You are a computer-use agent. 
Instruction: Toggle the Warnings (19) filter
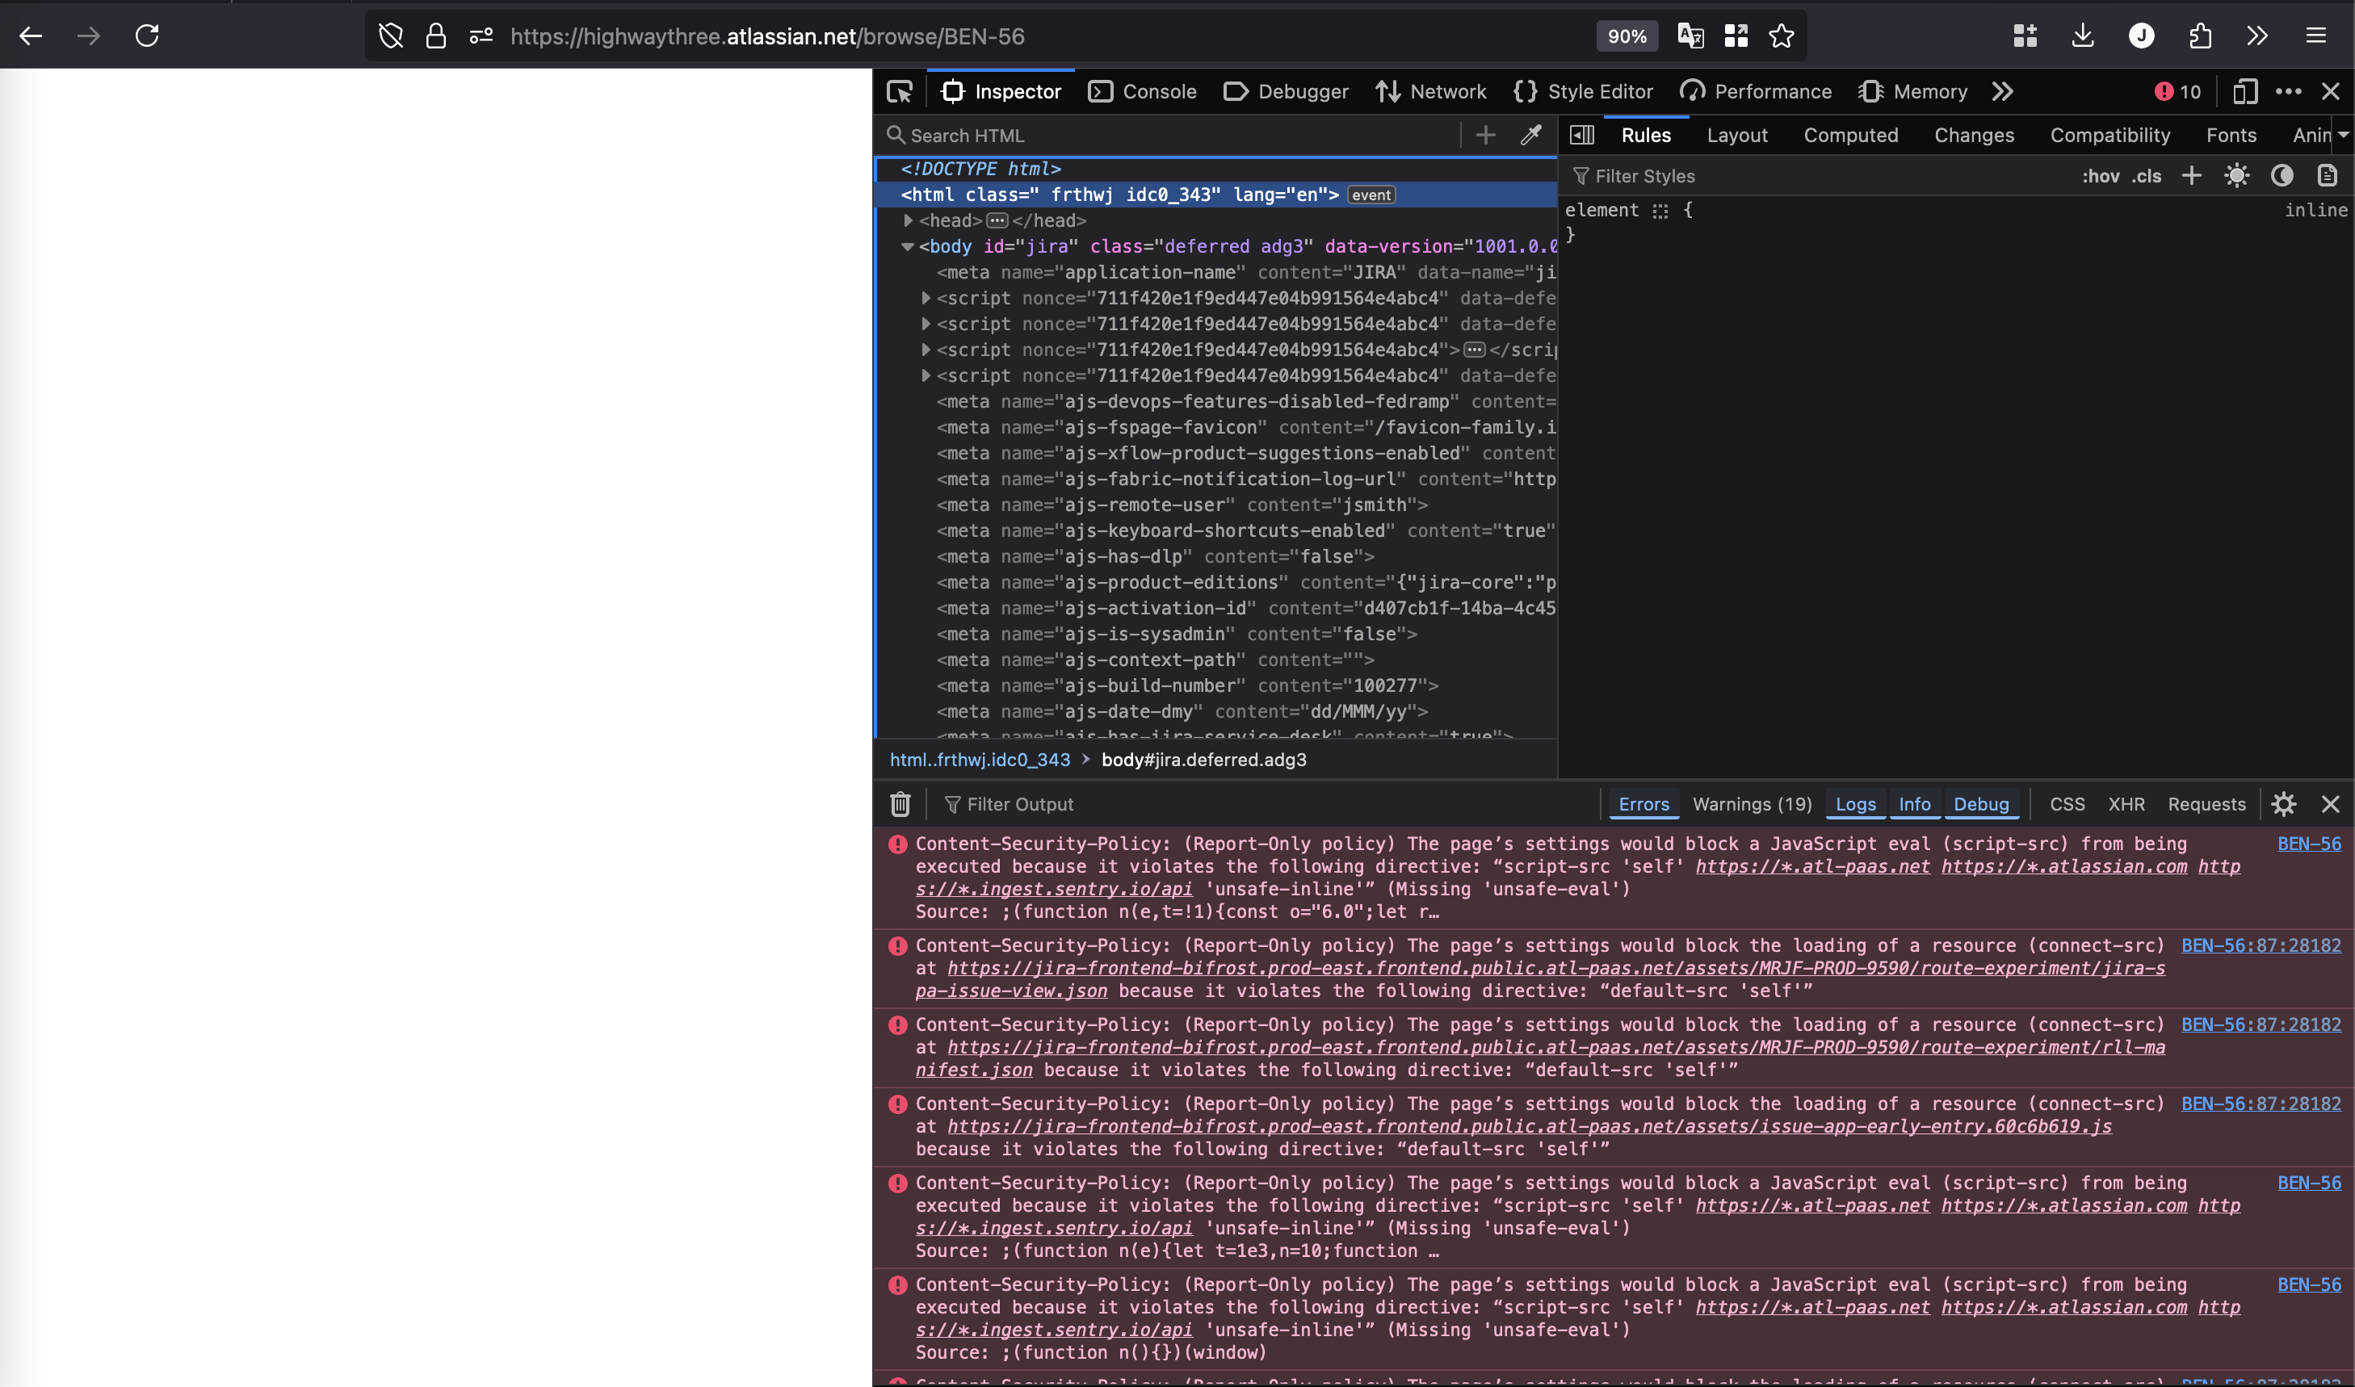click(1752, 804)
